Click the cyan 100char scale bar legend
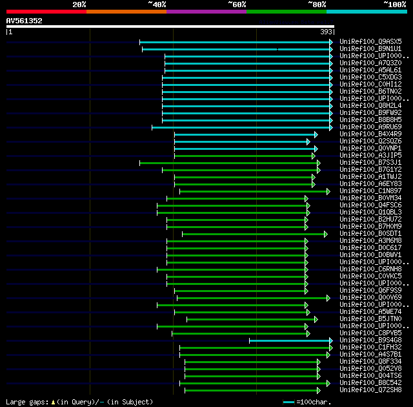The image size is (413, 407). coord(288,402)
